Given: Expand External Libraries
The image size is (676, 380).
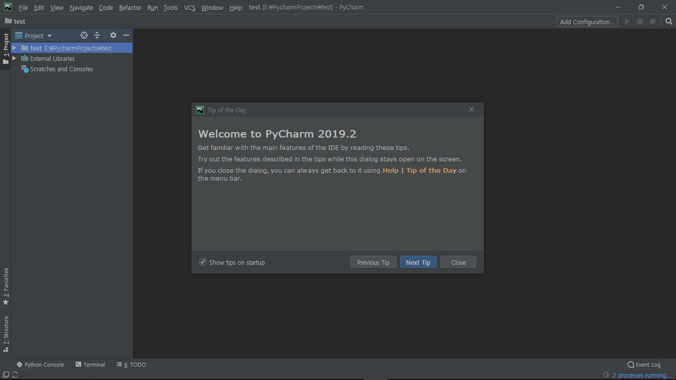Looking at the screenshot, I should tap(15, 58).
